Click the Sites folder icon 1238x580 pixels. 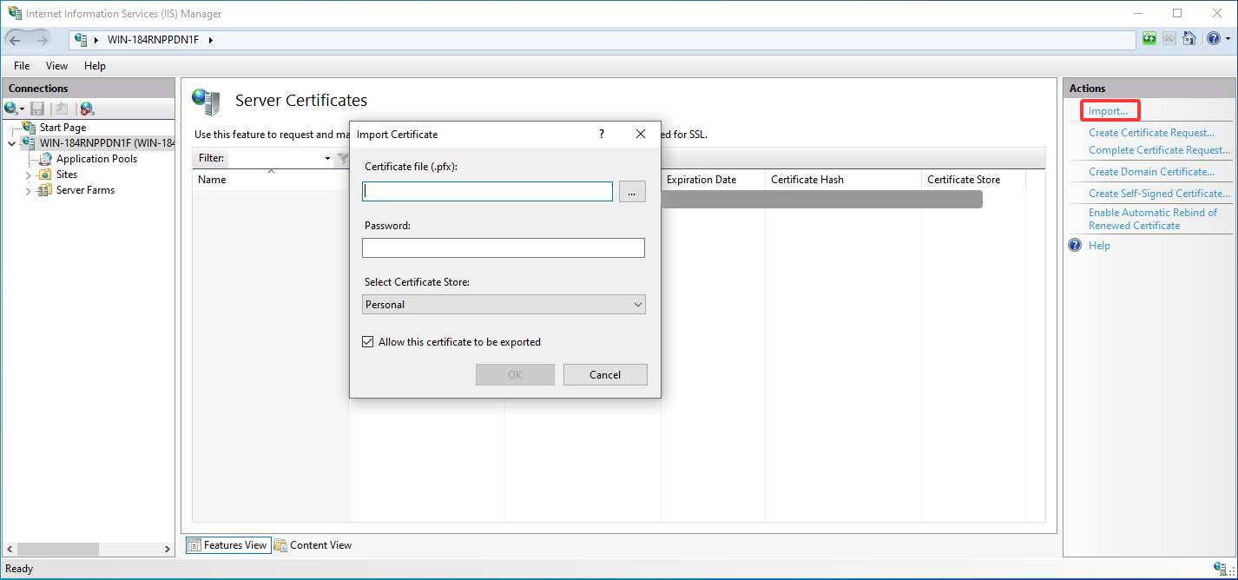[45, 175]
